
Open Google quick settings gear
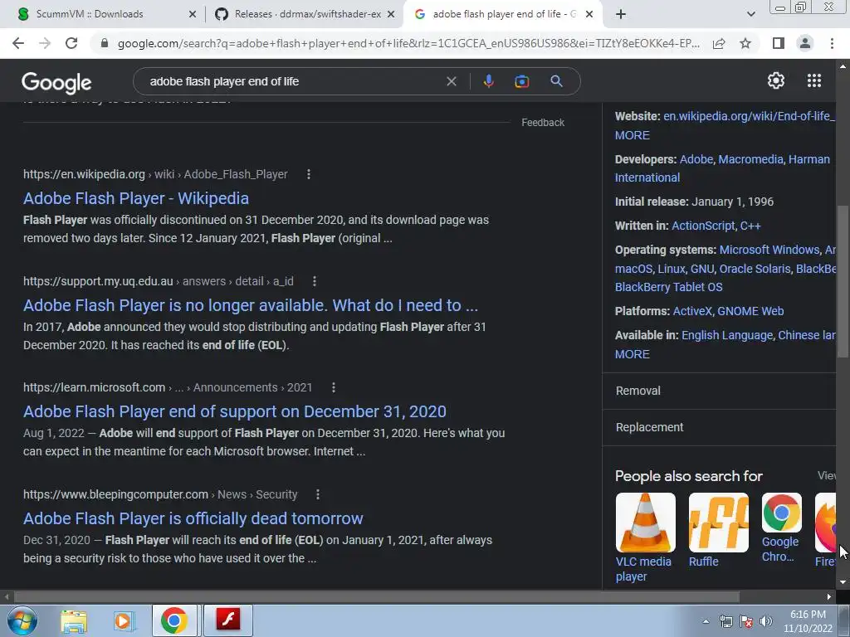coord(776,80)
